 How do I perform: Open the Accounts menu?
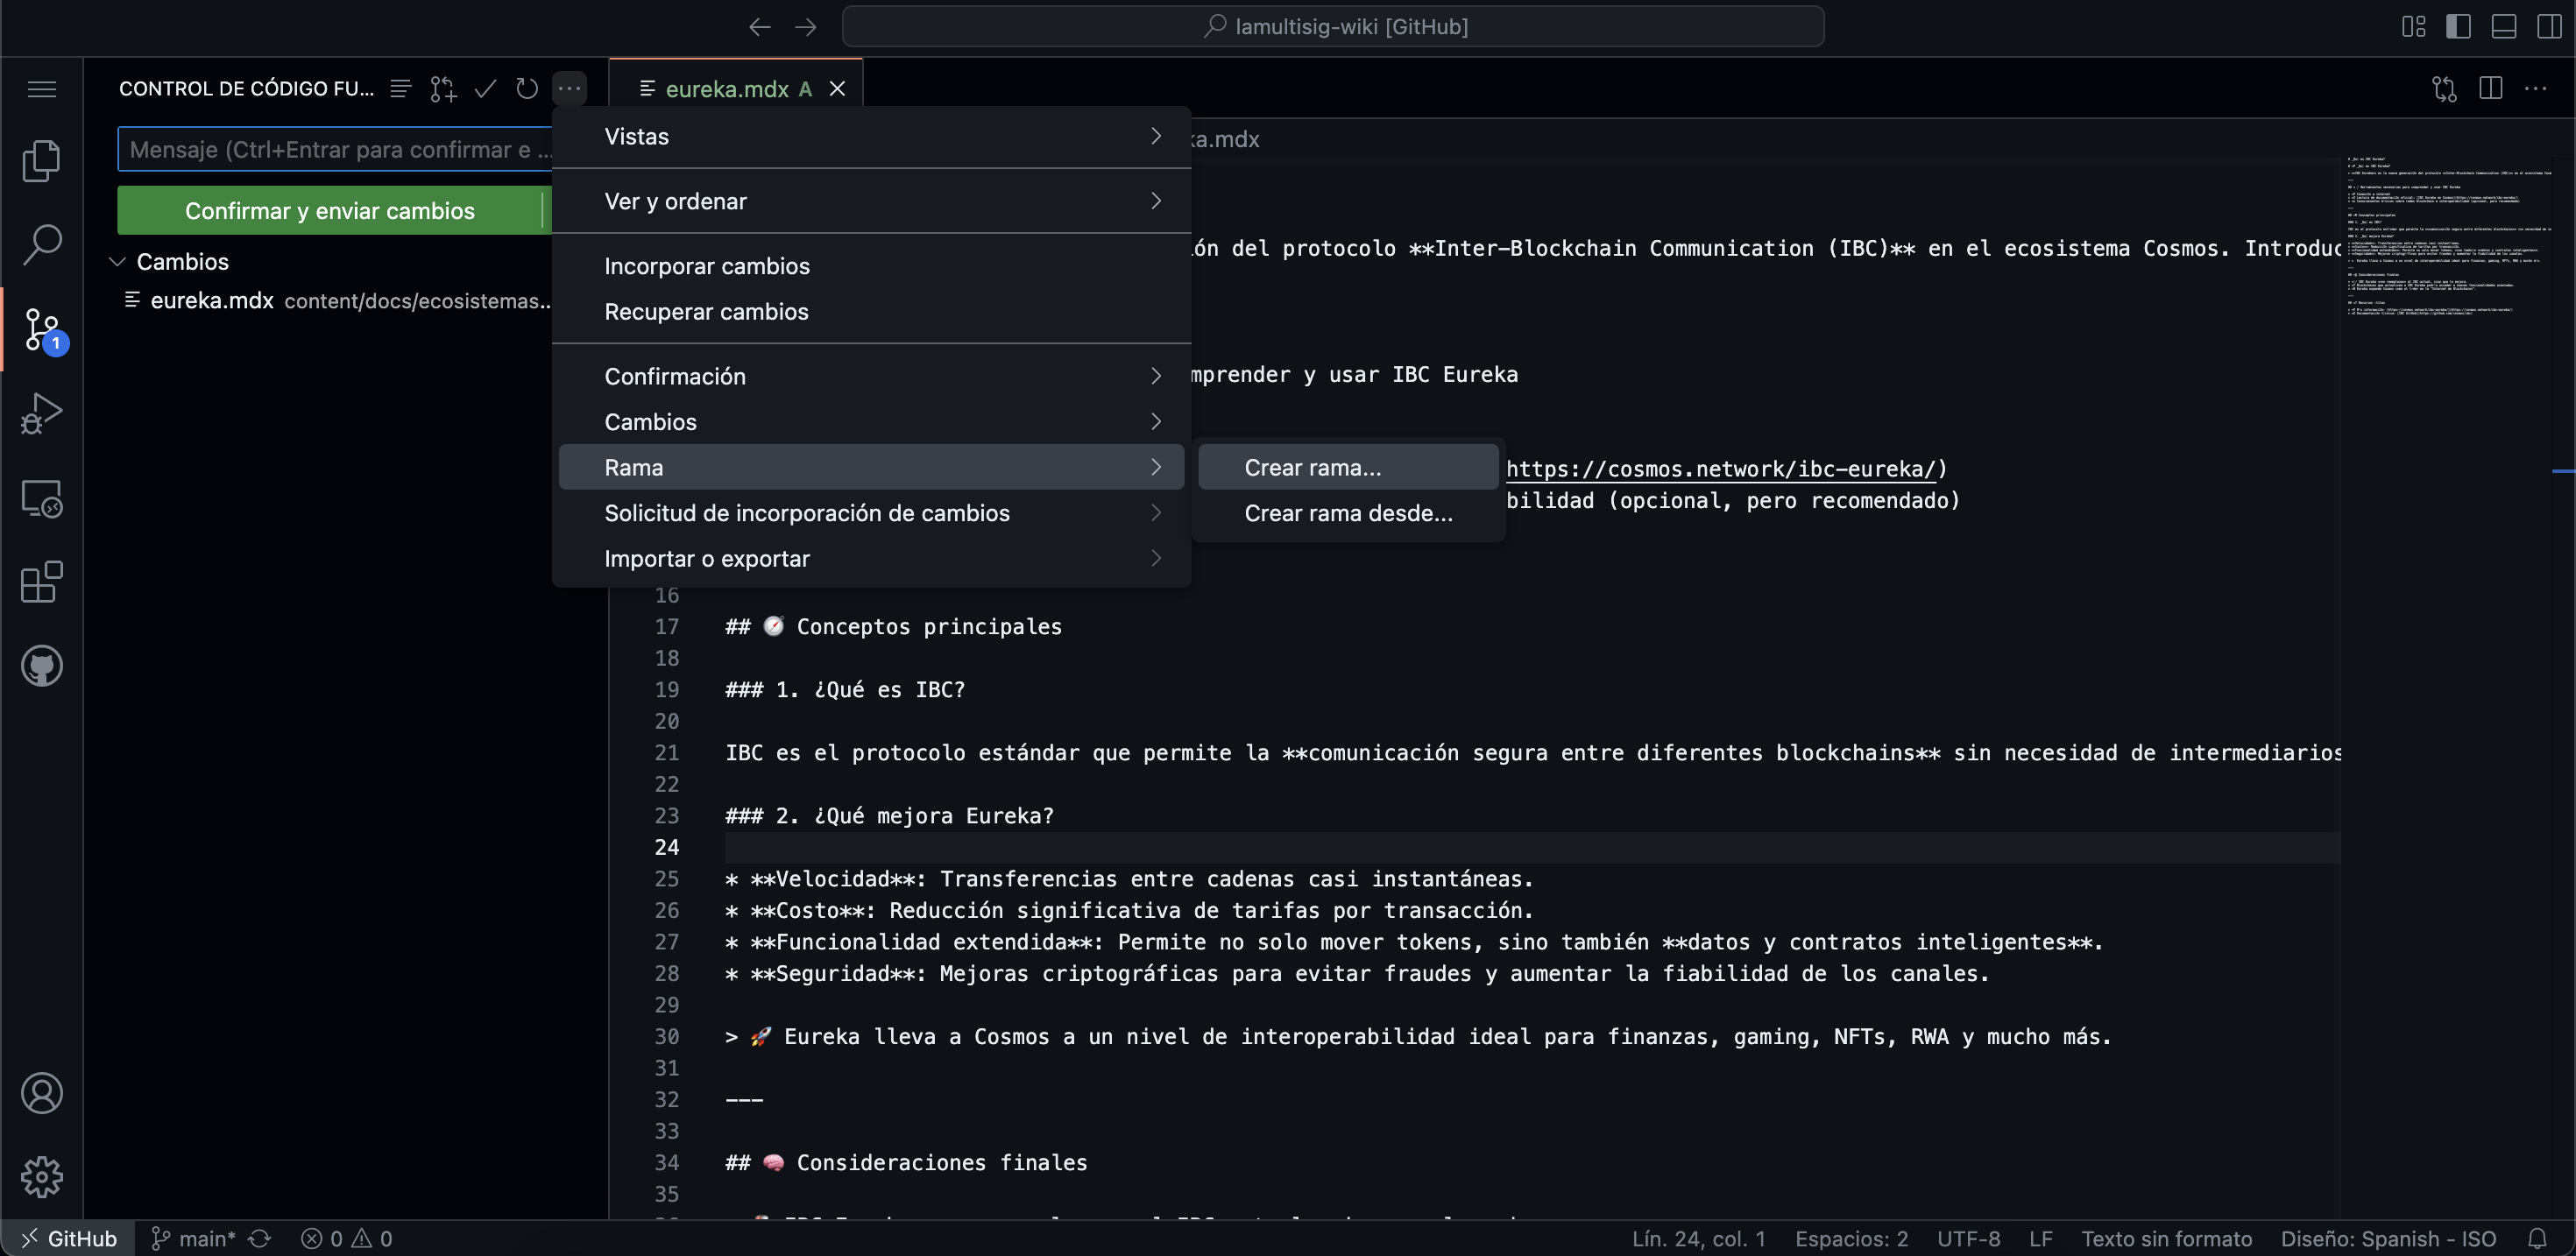(41, 1093)
